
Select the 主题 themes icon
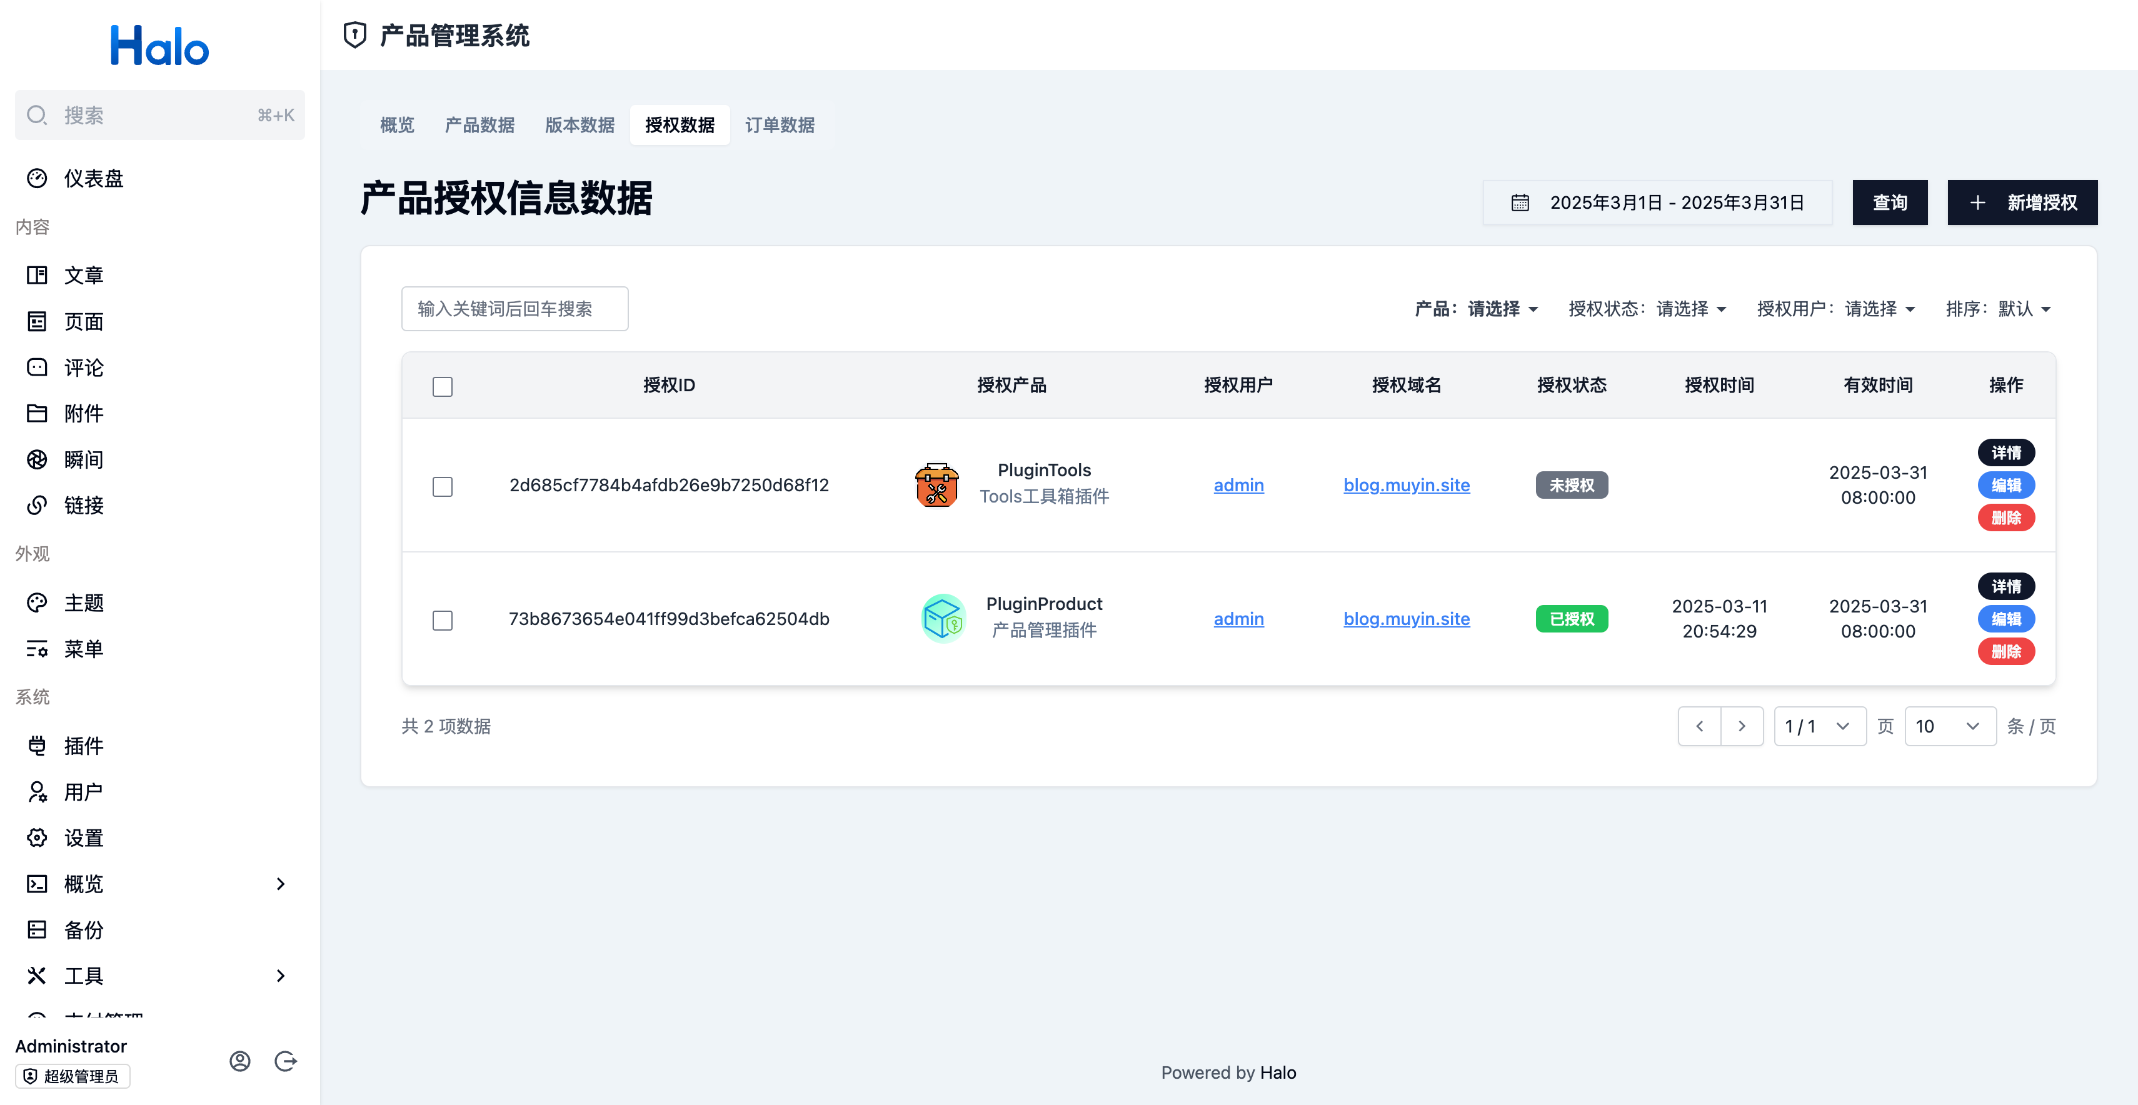coord(38,602)
